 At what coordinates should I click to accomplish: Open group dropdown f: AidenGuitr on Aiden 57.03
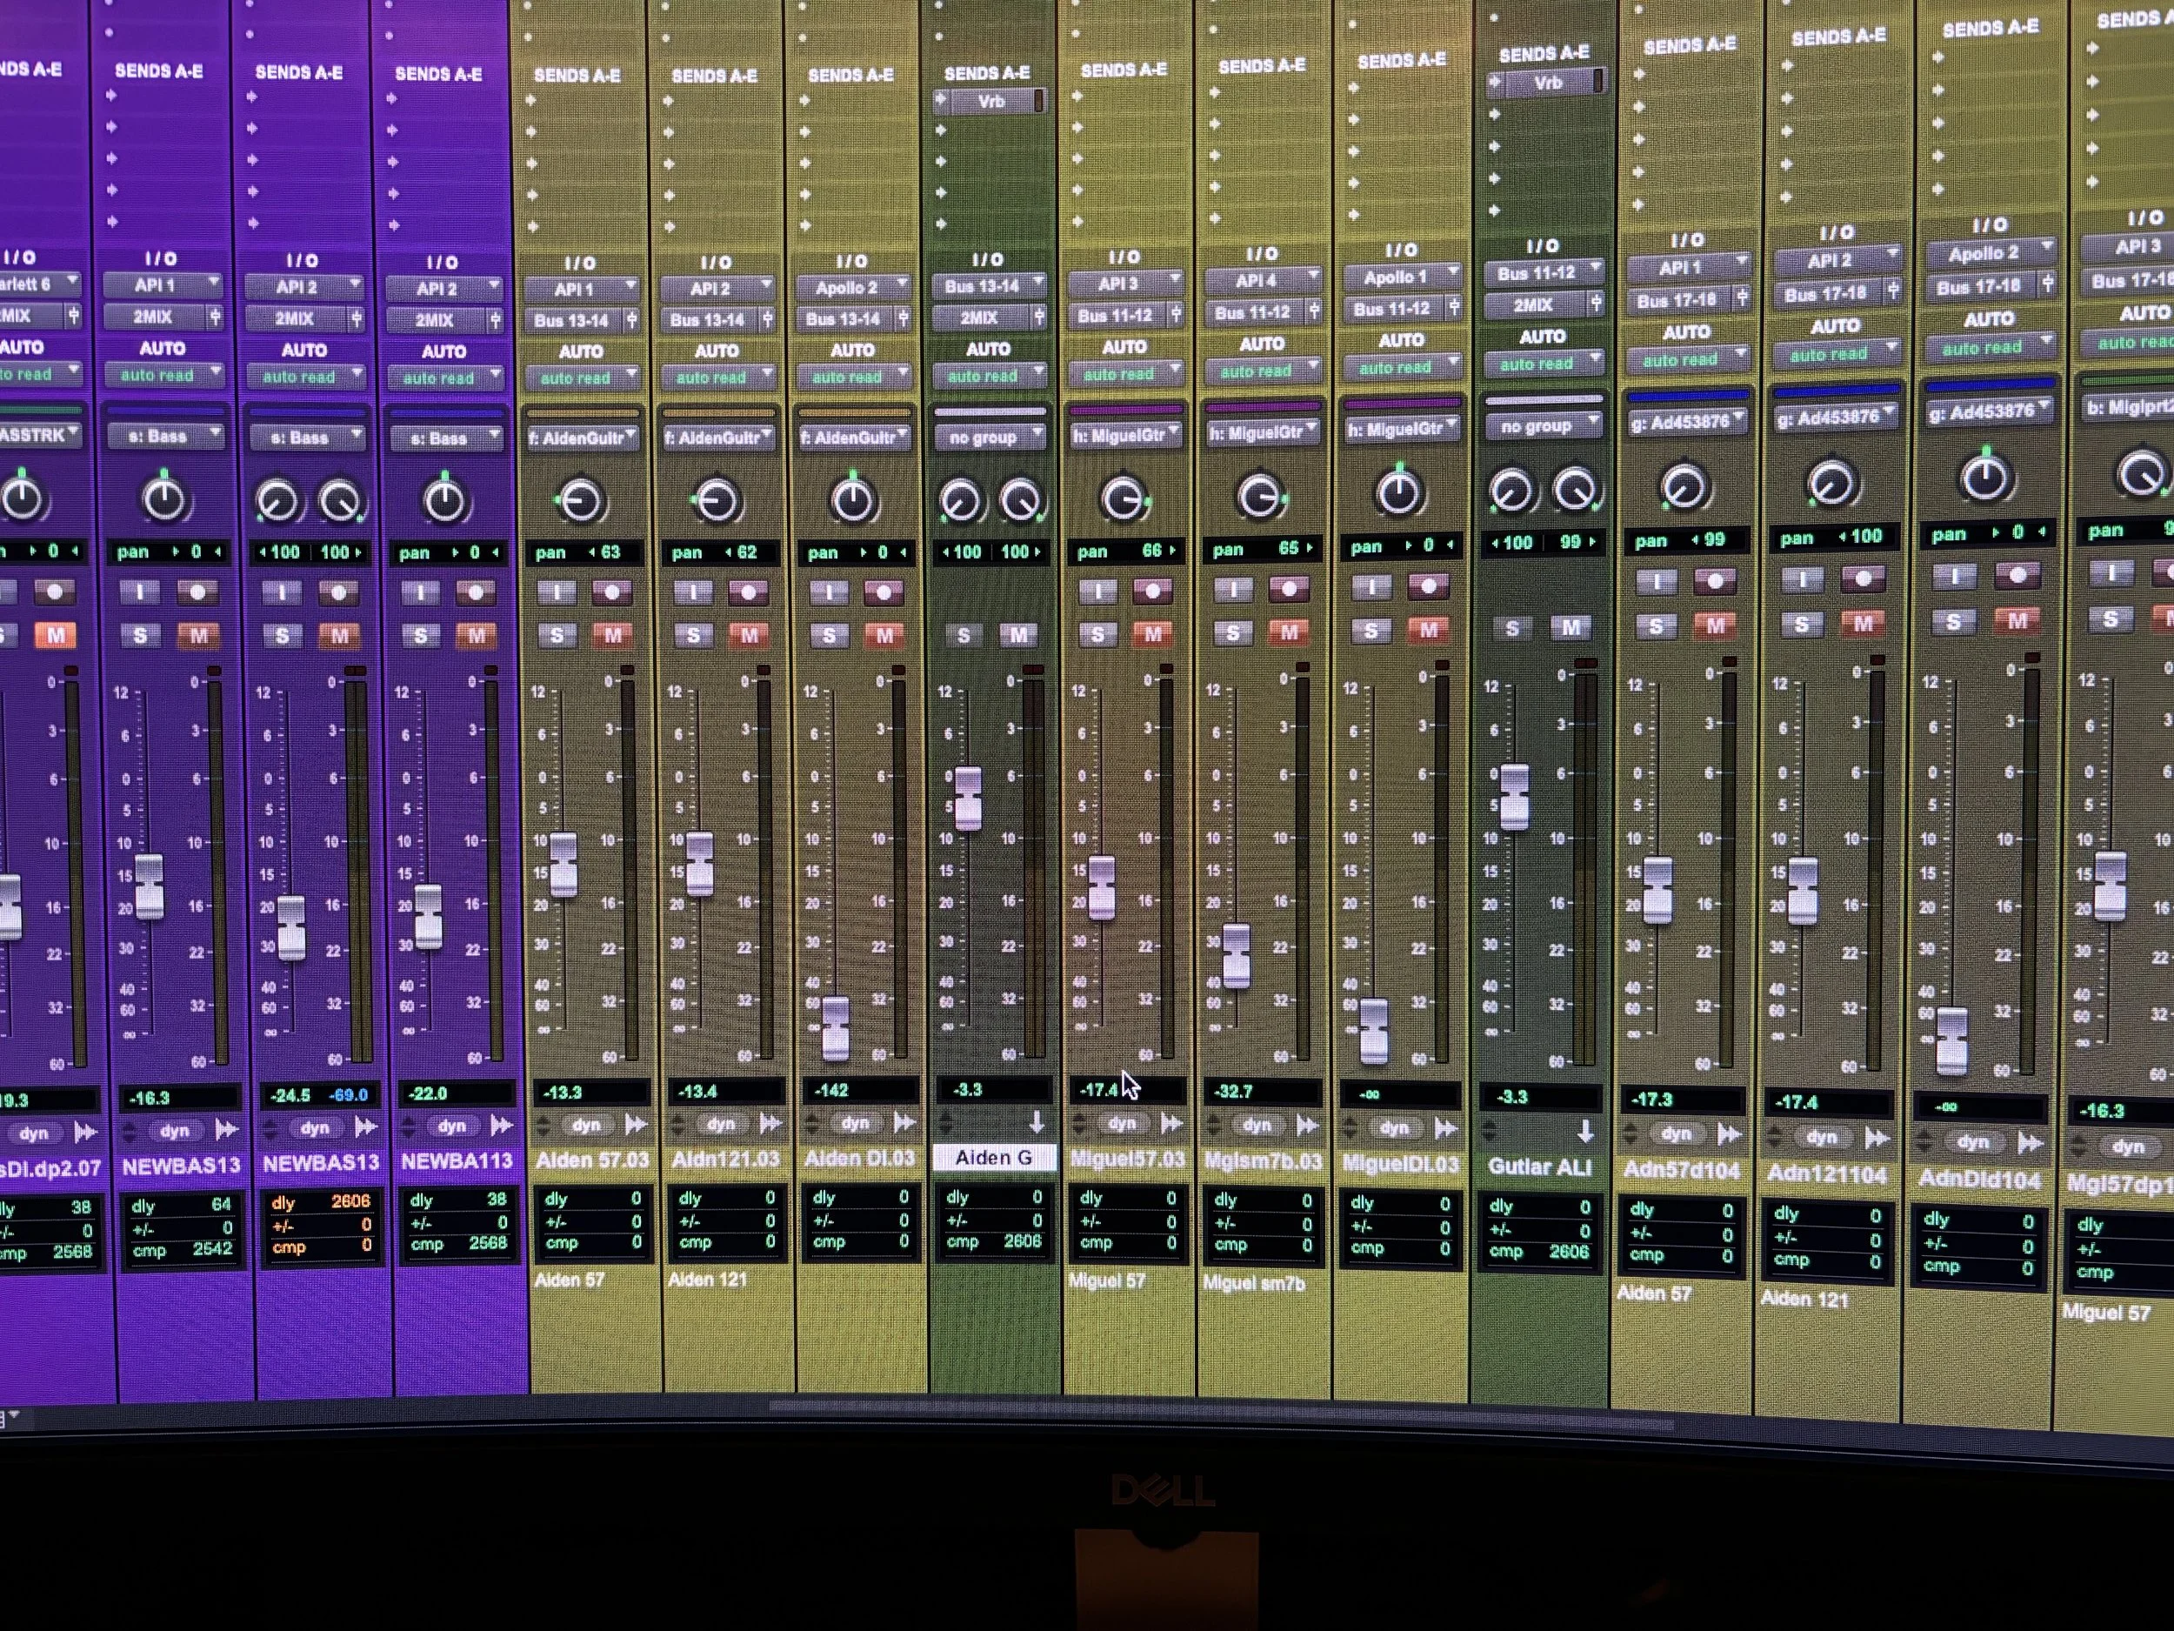[x=583, y=438]
